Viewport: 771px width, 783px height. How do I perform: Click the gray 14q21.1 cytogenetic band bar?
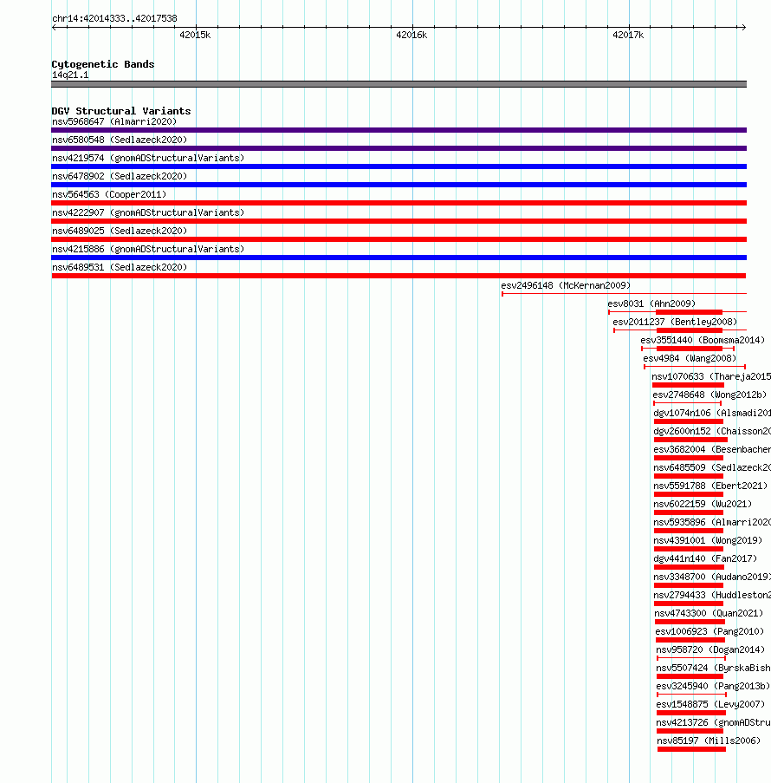(x=398, y=84)
